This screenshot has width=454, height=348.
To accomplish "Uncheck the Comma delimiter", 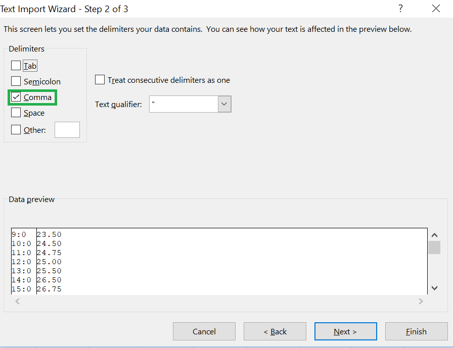I will click(x=15, y=97).
